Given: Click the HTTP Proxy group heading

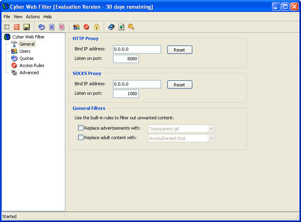Looking at the screenshot, I should click(85, 38).
